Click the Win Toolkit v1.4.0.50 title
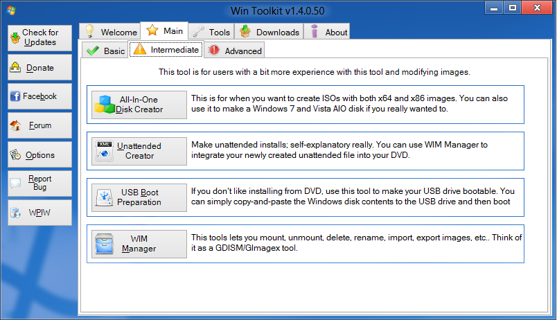Viewport: 557px width, 320px height. pyautogui.click(x=277, y=10)
